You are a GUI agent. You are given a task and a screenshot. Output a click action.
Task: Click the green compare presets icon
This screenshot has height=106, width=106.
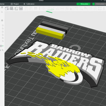tap(3, 46)
